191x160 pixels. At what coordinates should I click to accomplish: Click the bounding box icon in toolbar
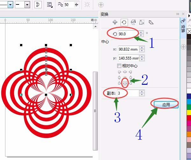pos(87,5)
